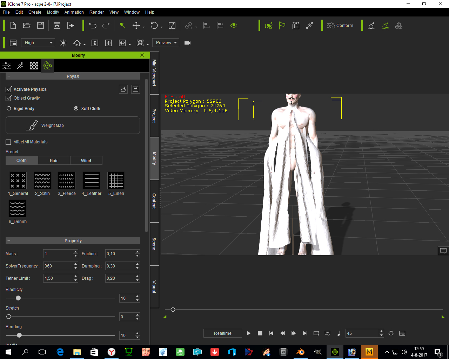Image resolution: width=449 pixels, height=359 pixels.
Task: Open Move tool options arrow
Action: [144, 27]
